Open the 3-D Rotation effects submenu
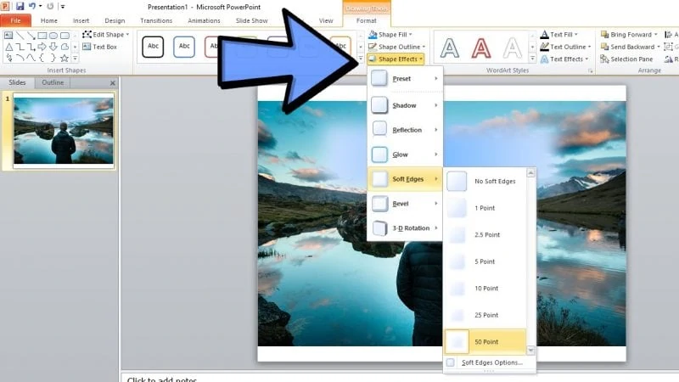The image size is (679, 382). tap(405, 228)
